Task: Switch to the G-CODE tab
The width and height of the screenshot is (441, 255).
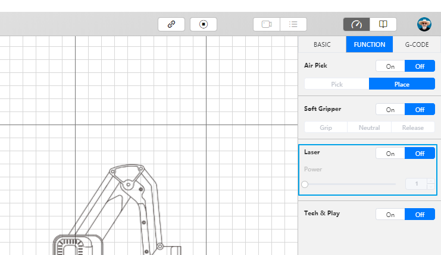Action: click(417, 44)
